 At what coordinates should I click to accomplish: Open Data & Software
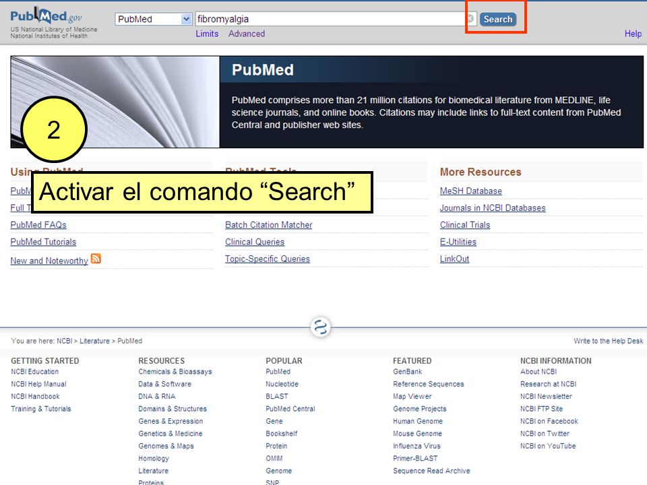coord(164,384)
